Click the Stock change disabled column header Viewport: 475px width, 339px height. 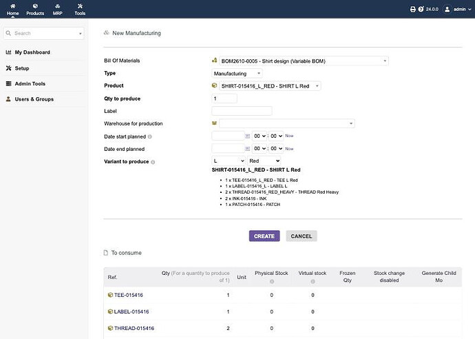click(389, 276)
